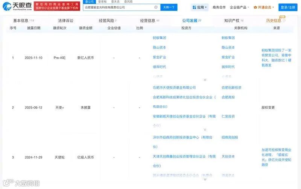Open the 知识产权 section tab

pos(234,21)
